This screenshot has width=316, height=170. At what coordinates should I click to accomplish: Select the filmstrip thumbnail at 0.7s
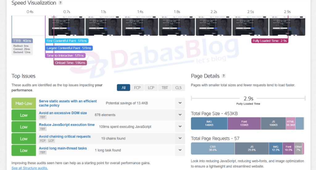pos(67,26)
